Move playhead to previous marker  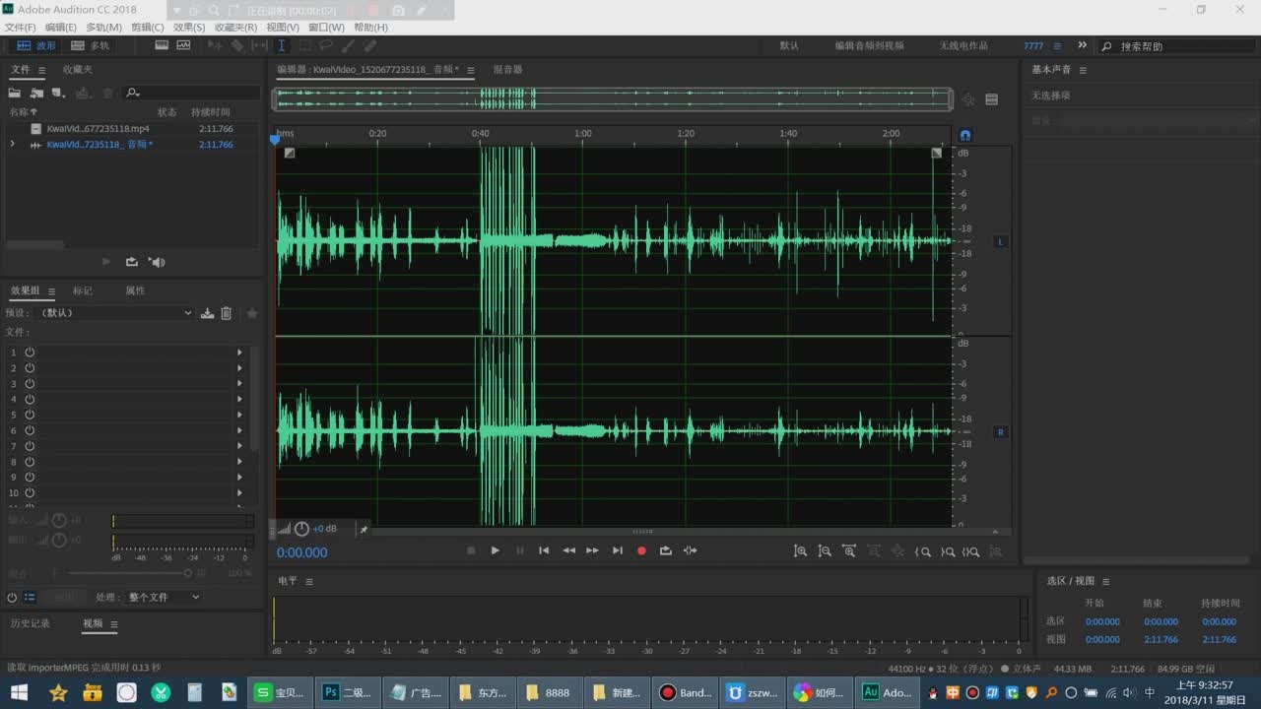tap(544, 550)
